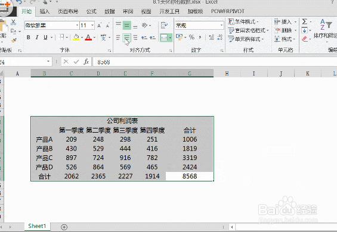Apply percent style icon
The height and width of the screenshot is (232, 337).
[x=191, y=37]
